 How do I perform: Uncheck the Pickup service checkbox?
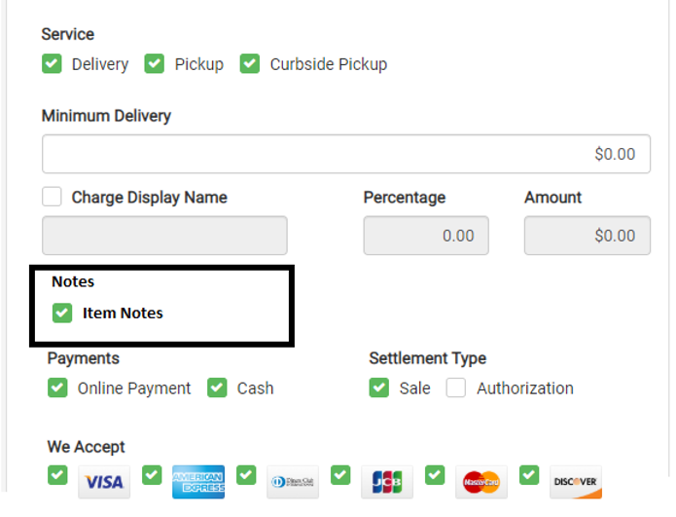[155, 64]
